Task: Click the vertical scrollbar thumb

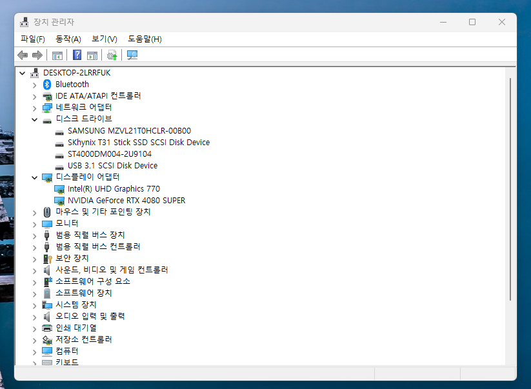Action: point(510,189)
